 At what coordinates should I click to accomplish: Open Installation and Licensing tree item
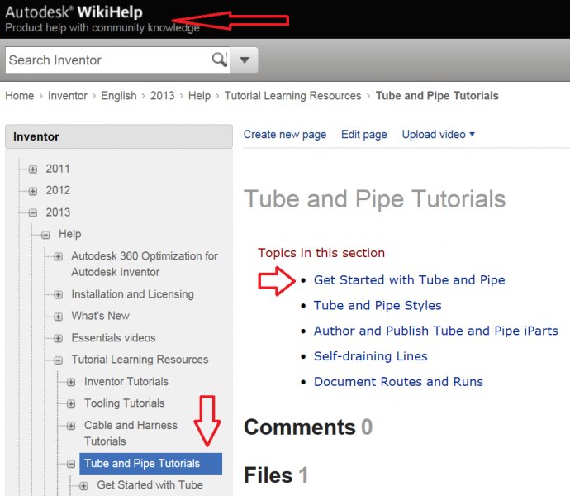132,294
